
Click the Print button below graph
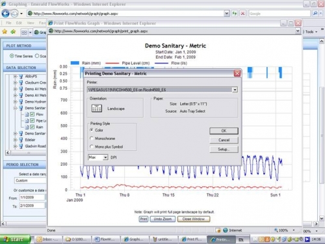pyautogui.click(x=144, y=219)
